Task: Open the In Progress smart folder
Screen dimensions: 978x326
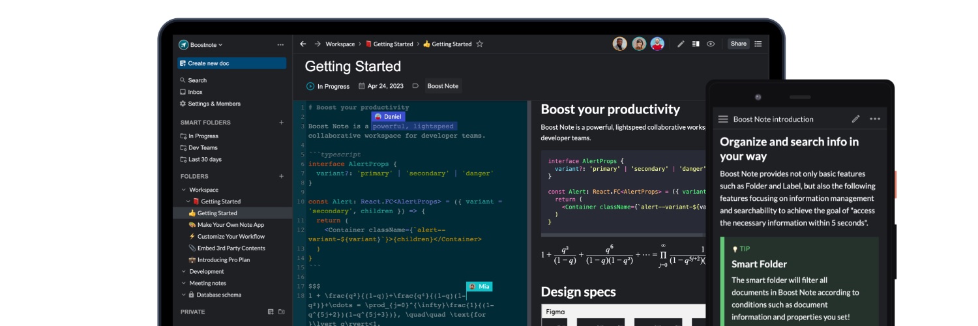Action: (x=199, y=136)
